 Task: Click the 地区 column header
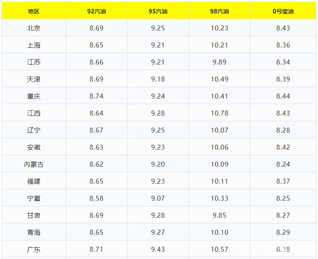[34, 11]
